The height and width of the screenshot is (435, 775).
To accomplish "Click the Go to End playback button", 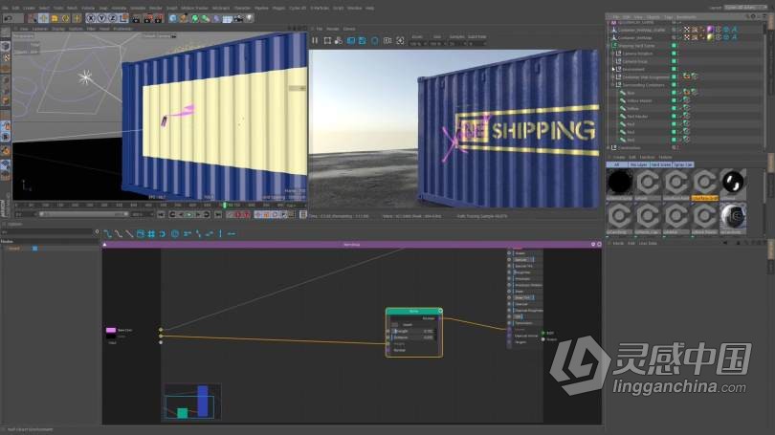I will 218,214.
